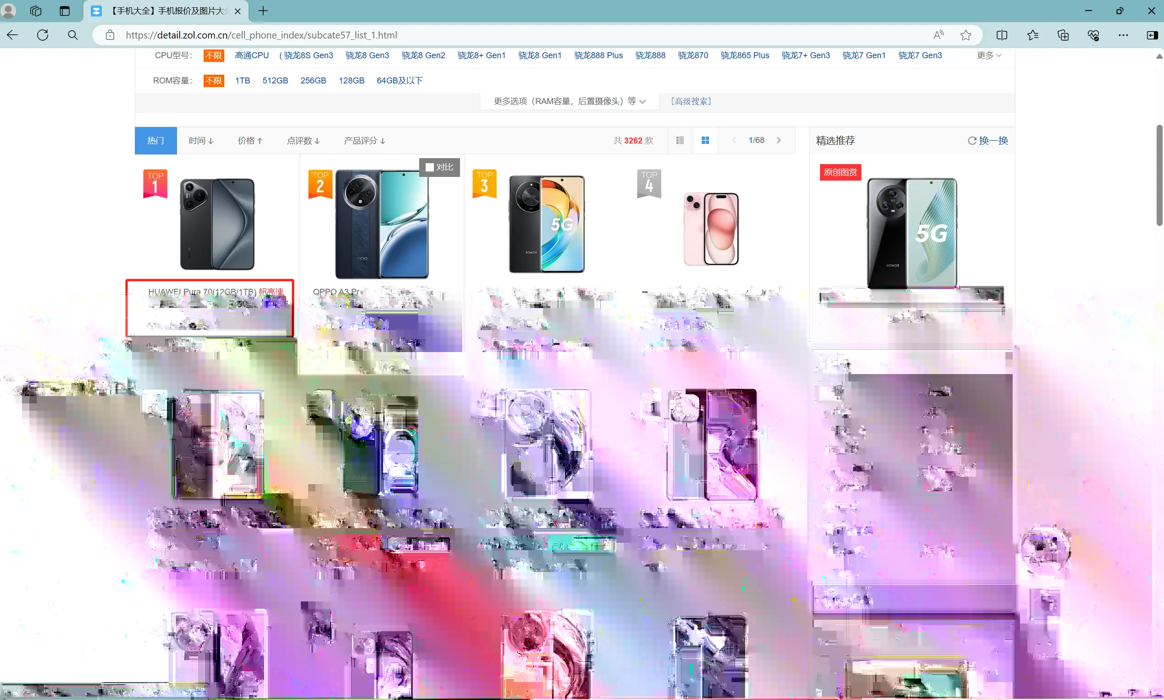This screenshot has width=1164, height=700.
Task: Filter by 1TB ROM capacity
Action: (x=243, y=81)
